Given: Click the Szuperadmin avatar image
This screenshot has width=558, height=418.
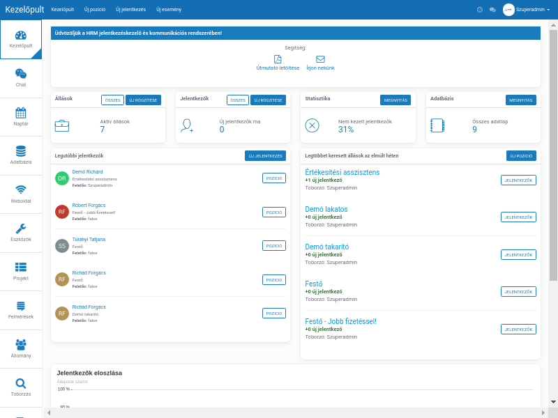Looking at the screenshot, I should pyautogui.click(x=508, y=10).
